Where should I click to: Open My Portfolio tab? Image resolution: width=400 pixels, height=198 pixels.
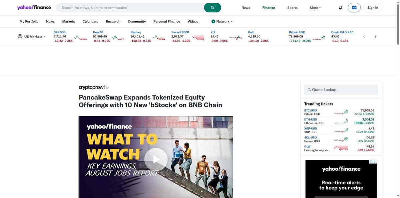point(29,21)
